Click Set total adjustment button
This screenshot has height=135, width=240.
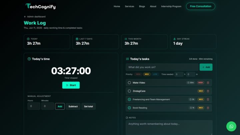pos(88,106)
